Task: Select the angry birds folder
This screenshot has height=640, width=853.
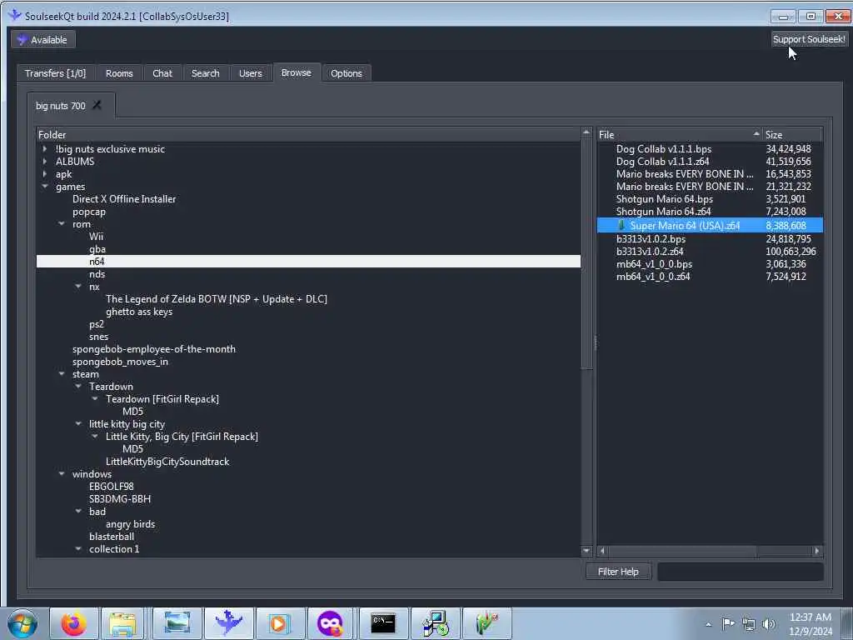Action: click(x=131, y=524)
